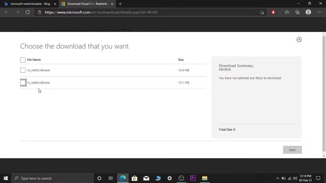Screen dimensions: 326x183
Task: Click the grayed Next button
Action: click(292, 150)
